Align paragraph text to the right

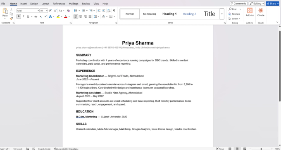point(85,16)
